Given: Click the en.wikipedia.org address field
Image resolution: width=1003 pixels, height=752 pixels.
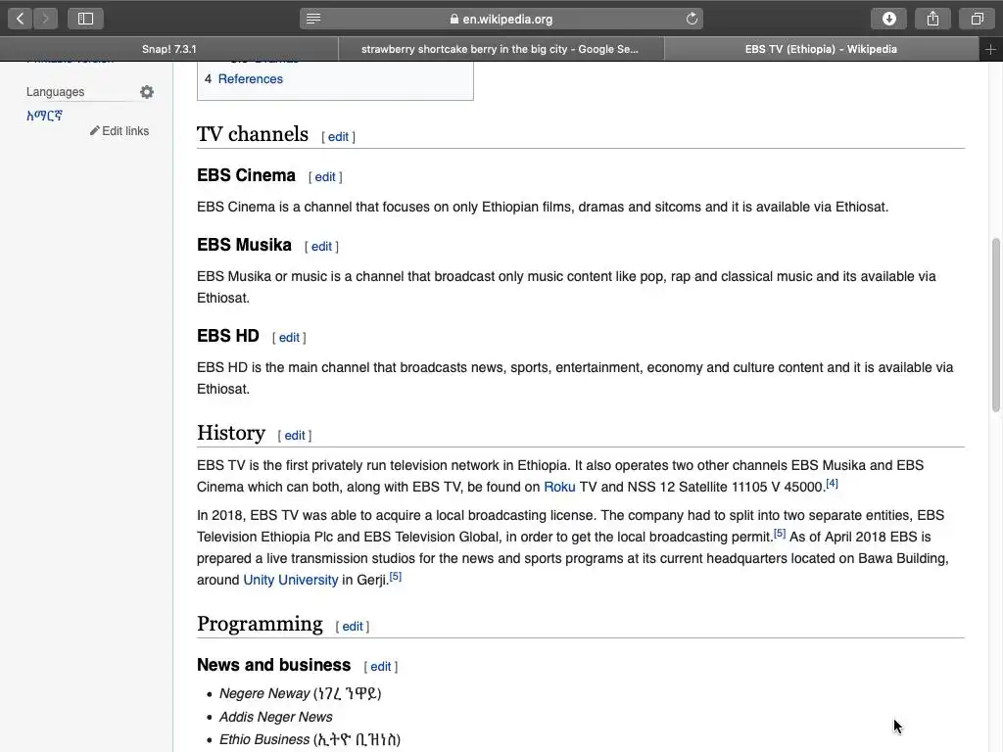Looking at the screenshot, I should coord(501,19).
